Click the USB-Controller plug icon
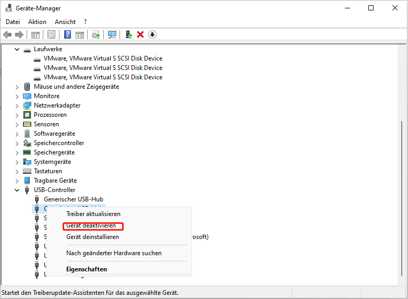The image size is (408, 299). point(27,190)
